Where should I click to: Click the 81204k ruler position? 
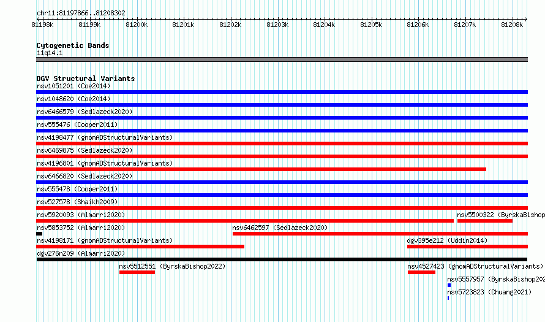point(324,25)
